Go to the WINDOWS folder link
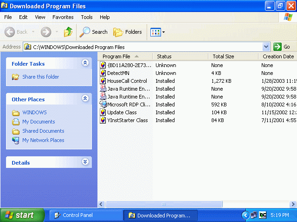The width and height of the screenshot is (297, 222). coord(34,112)
